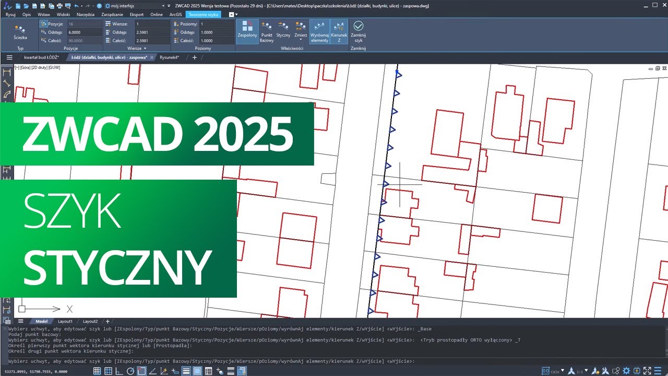Select the Tworzenie szyku ribbon tab

(x=204, y=15)
